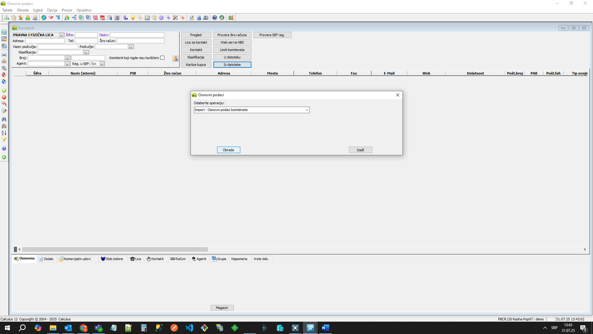Click the blue question mark toolbar icon
The width and height of the screenshot is (593, 334).
coord(215,18)
